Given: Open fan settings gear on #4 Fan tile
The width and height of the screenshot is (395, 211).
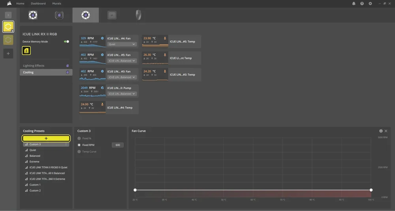Looking at the screenshot, I should coord(102,38).
